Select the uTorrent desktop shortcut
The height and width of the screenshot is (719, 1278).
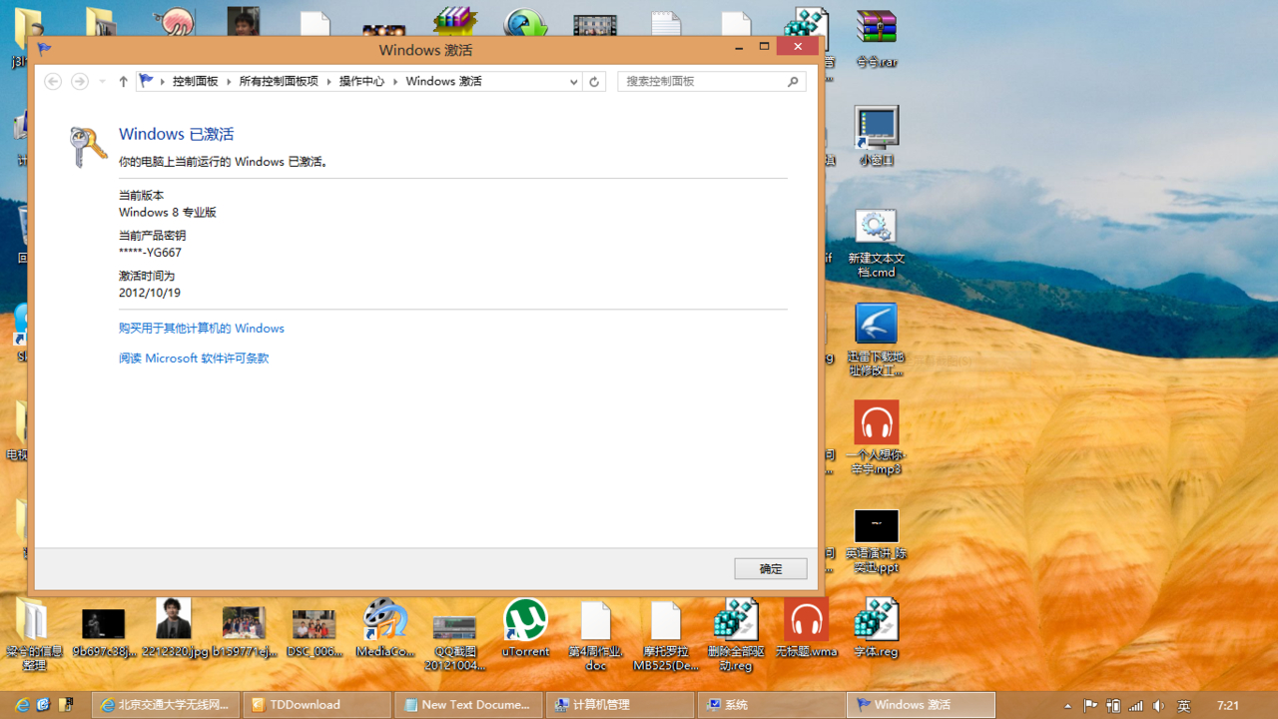click(525, 628)
